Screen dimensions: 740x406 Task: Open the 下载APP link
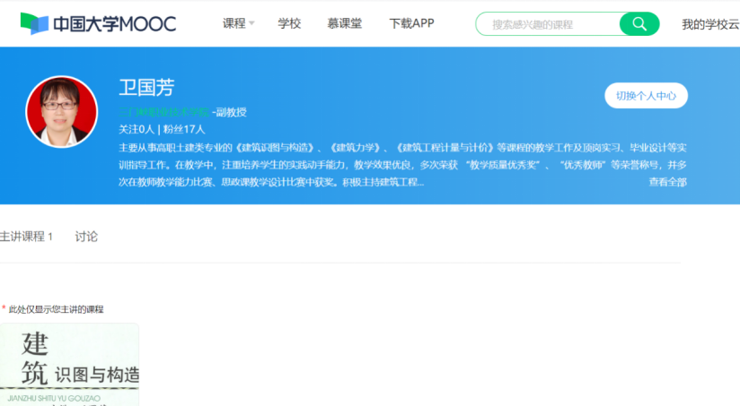click(x=411, y=23)
